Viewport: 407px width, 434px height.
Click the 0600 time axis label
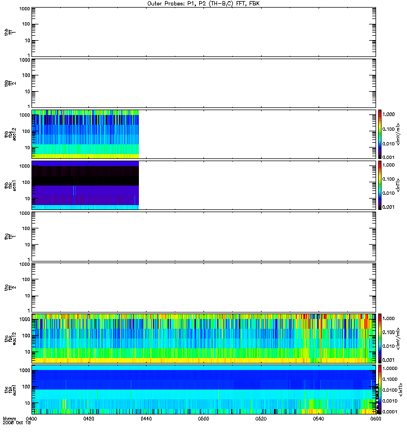[376, 419]
